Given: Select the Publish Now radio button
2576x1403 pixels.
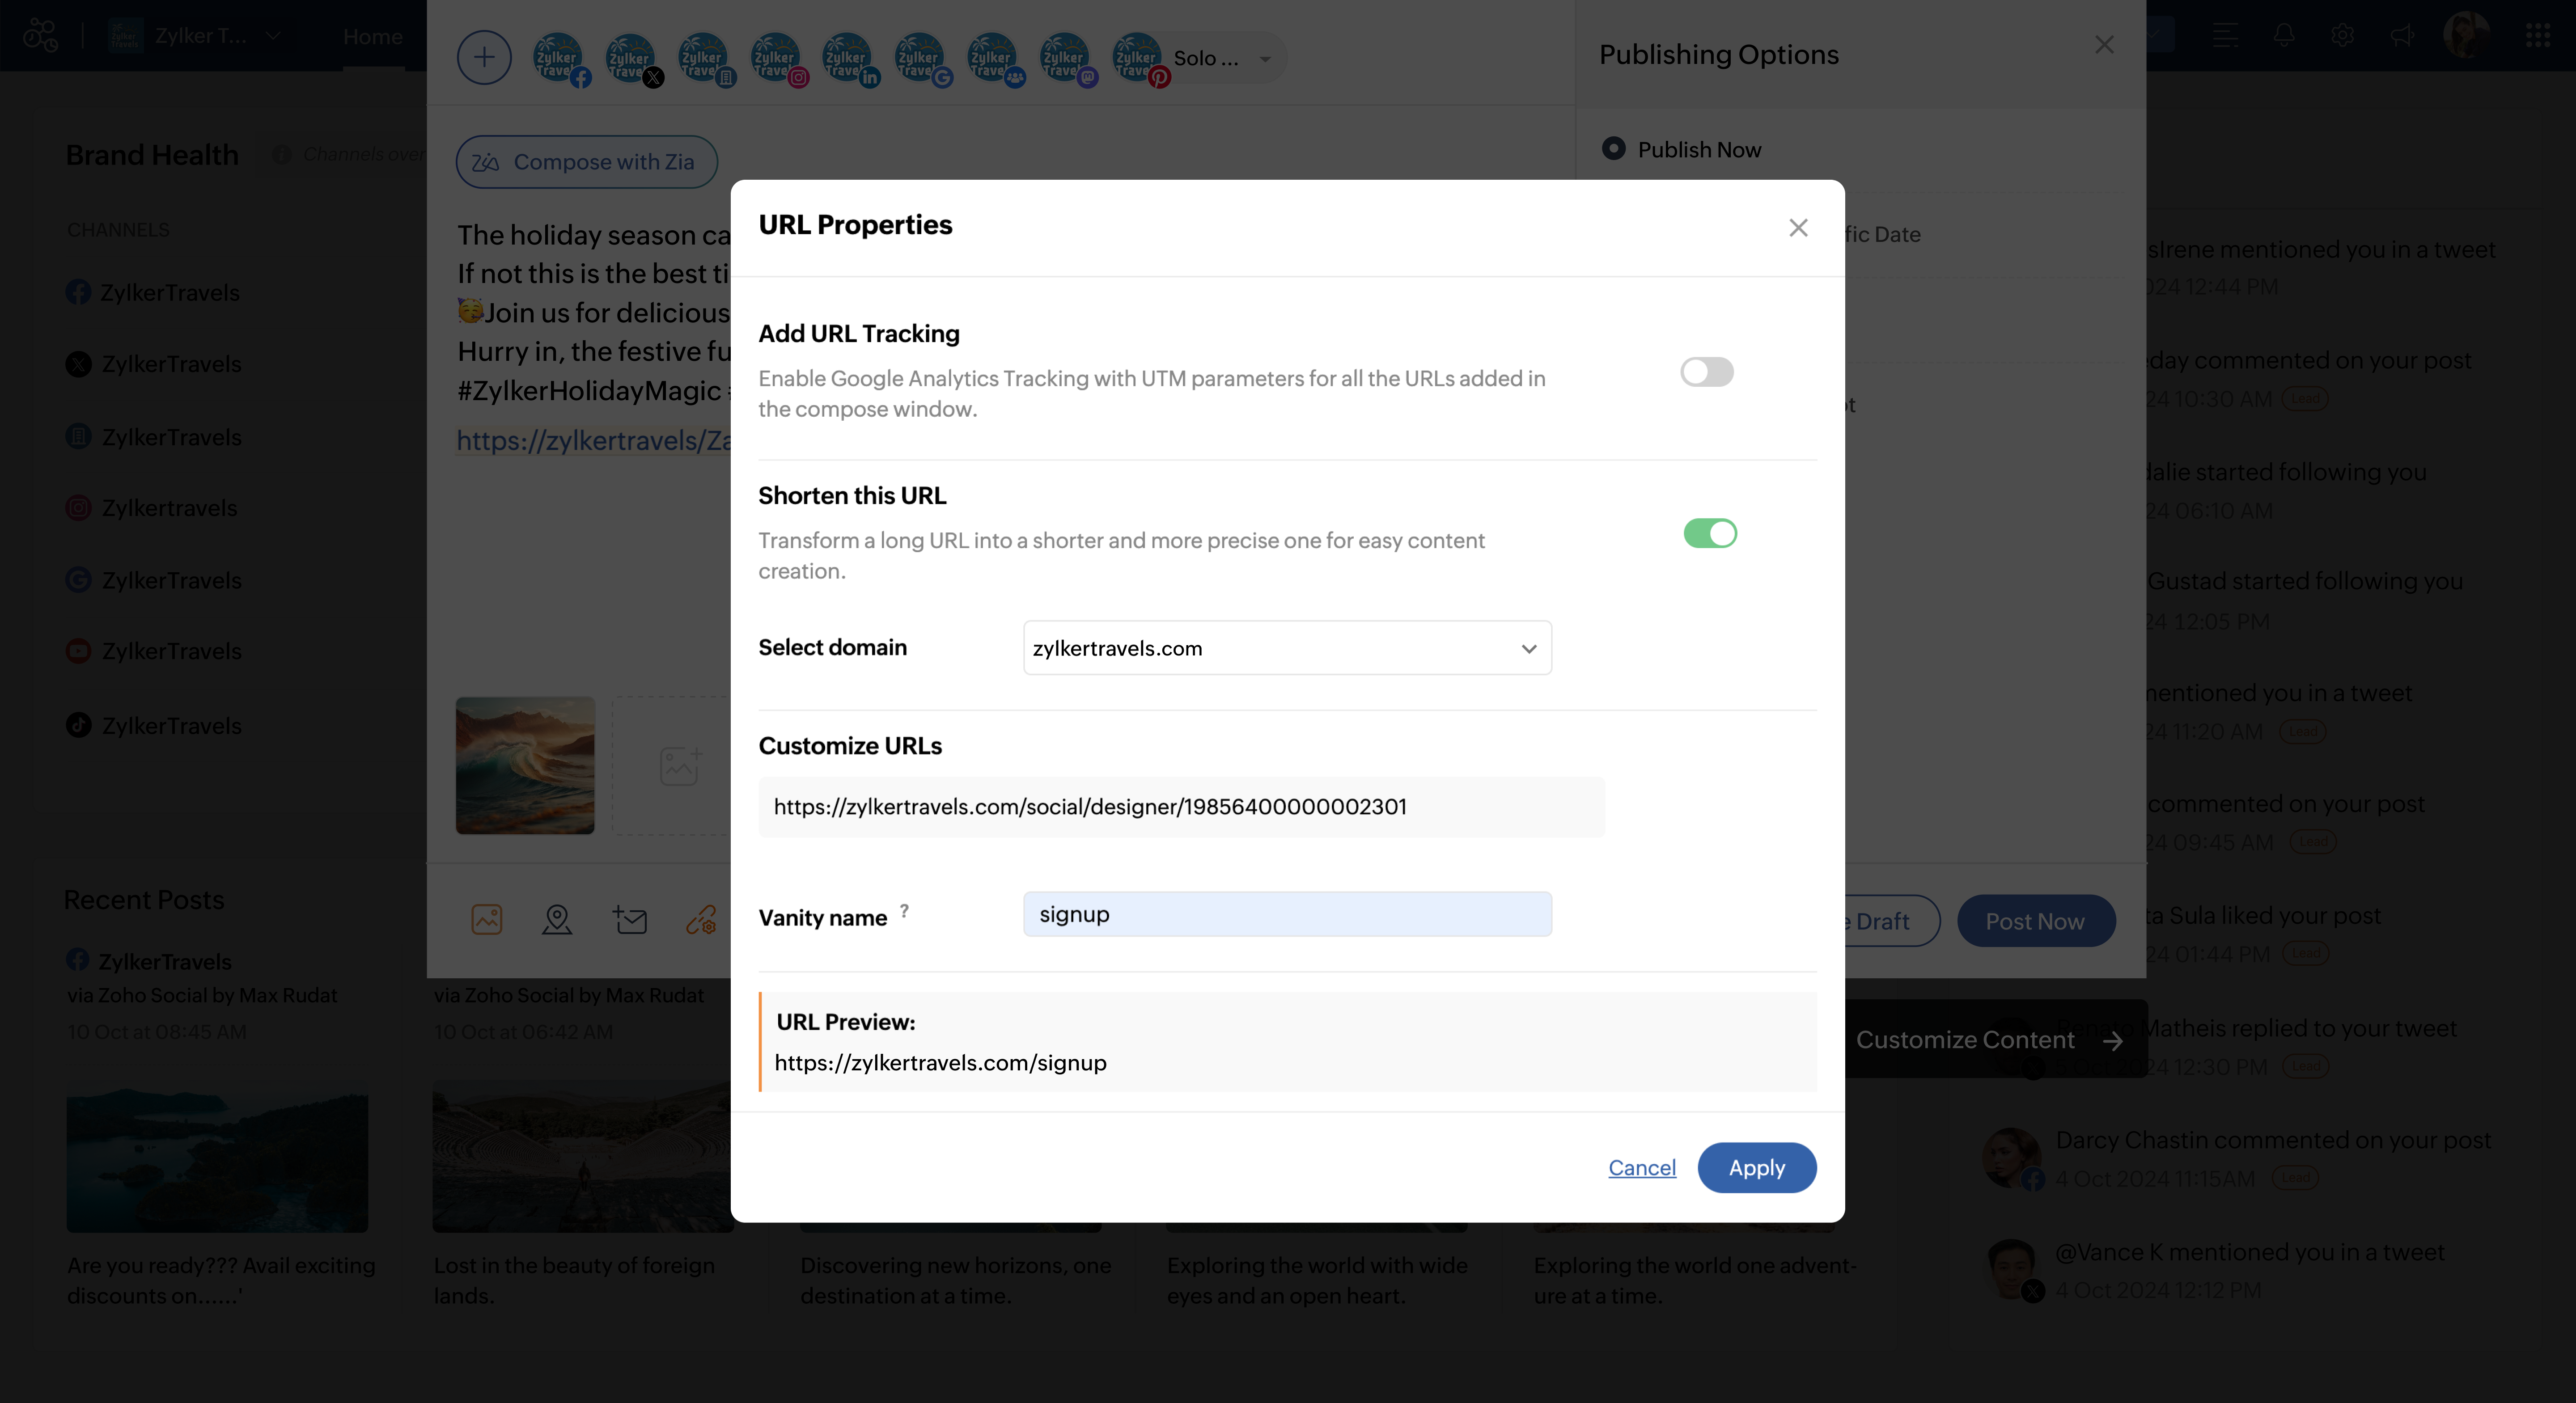Looking at the screenshot, I should coord(1613,149).
